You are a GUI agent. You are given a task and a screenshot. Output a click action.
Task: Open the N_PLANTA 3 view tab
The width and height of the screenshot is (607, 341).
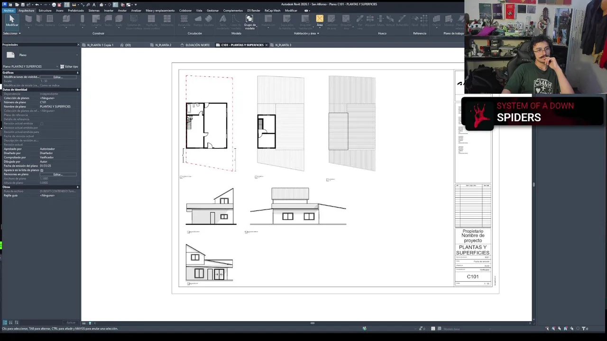coord(283,45)
